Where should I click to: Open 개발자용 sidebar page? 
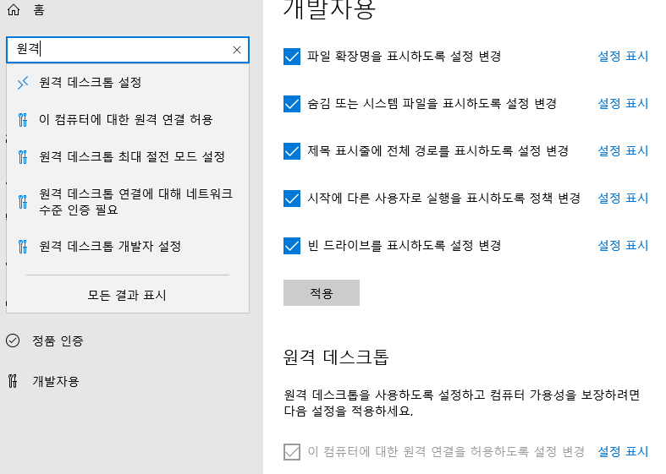56,381
